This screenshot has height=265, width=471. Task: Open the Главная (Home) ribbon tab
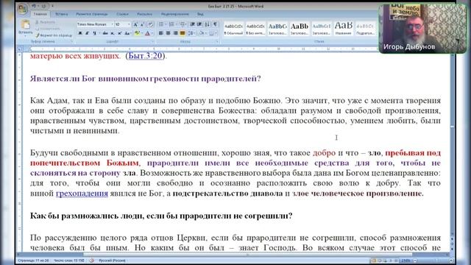pos(40,14)
